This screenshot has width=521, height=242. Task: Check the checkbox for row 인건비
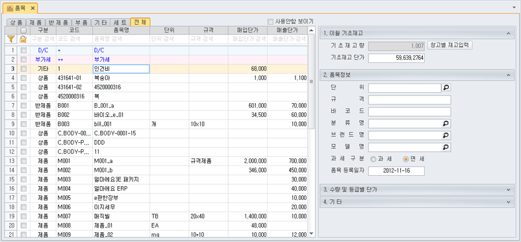[x=23, y=69]
